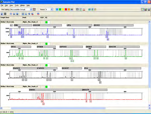Click red allele label 15 under D18S51

pyautogui.click(x=44, y=104)
